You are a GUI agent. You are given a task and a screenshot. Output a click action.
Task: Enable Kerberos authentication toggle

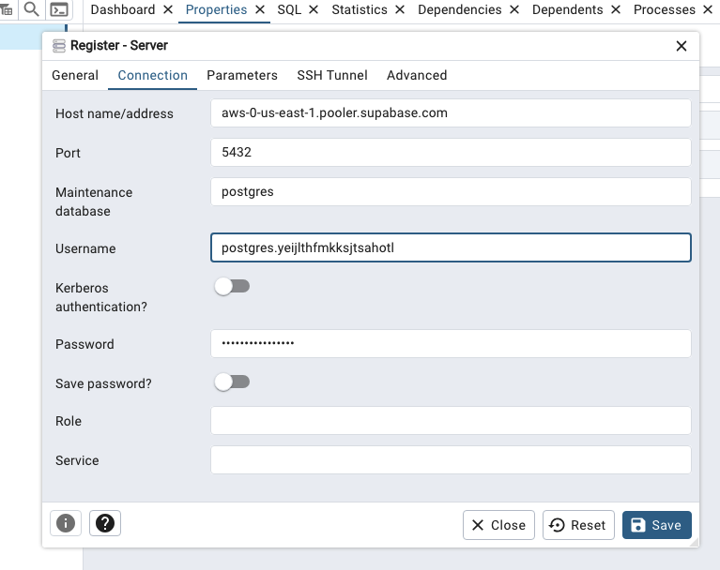[231, 287]
